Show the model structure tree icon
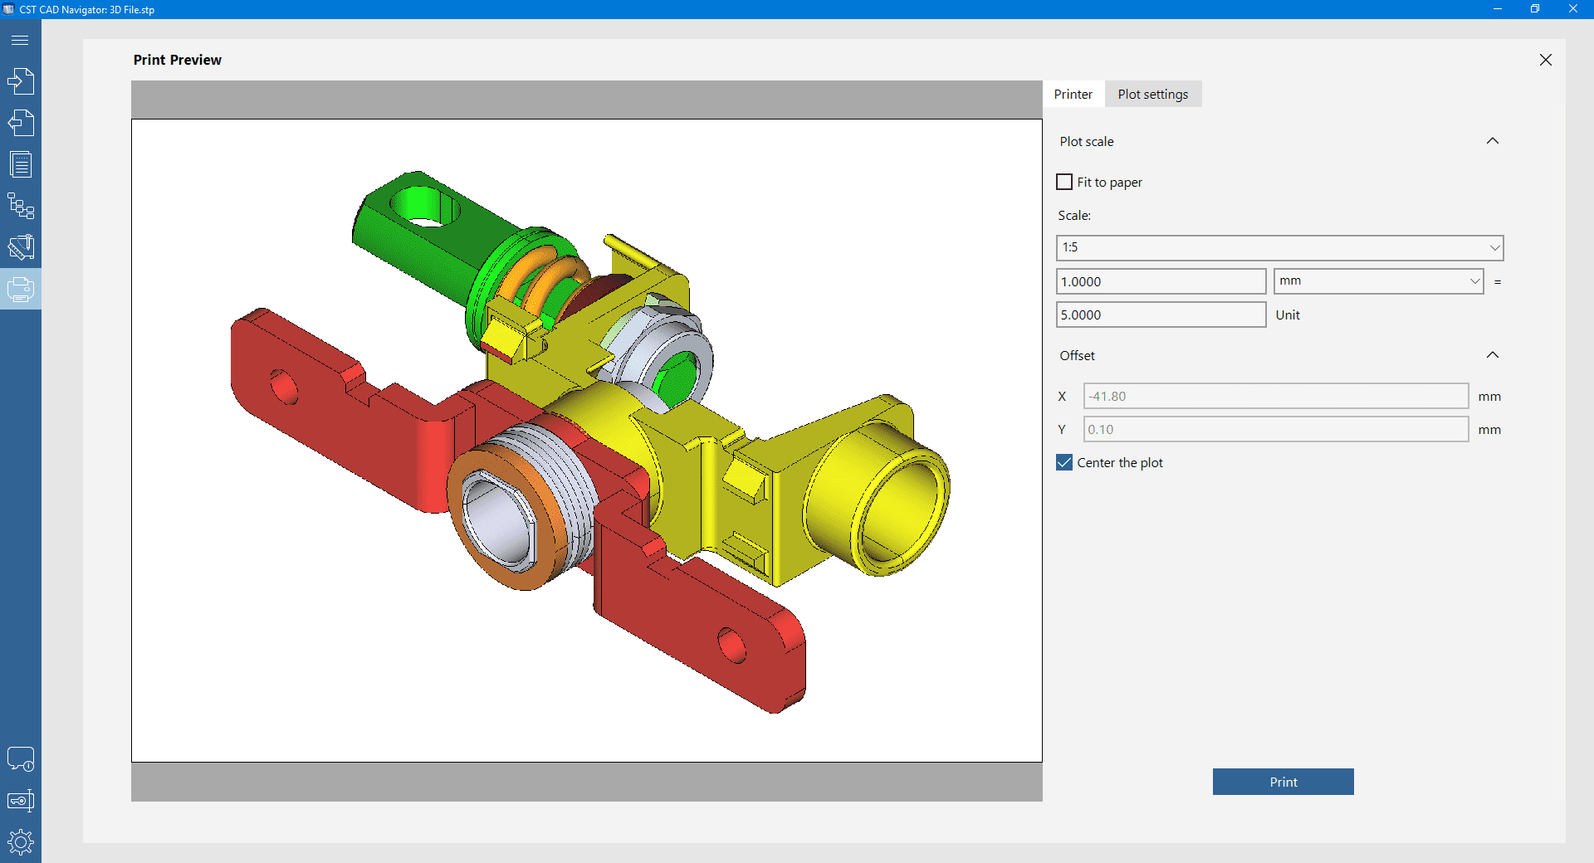Image resolution: width=1594 pixels, height=863 pixels. [21, 206]
